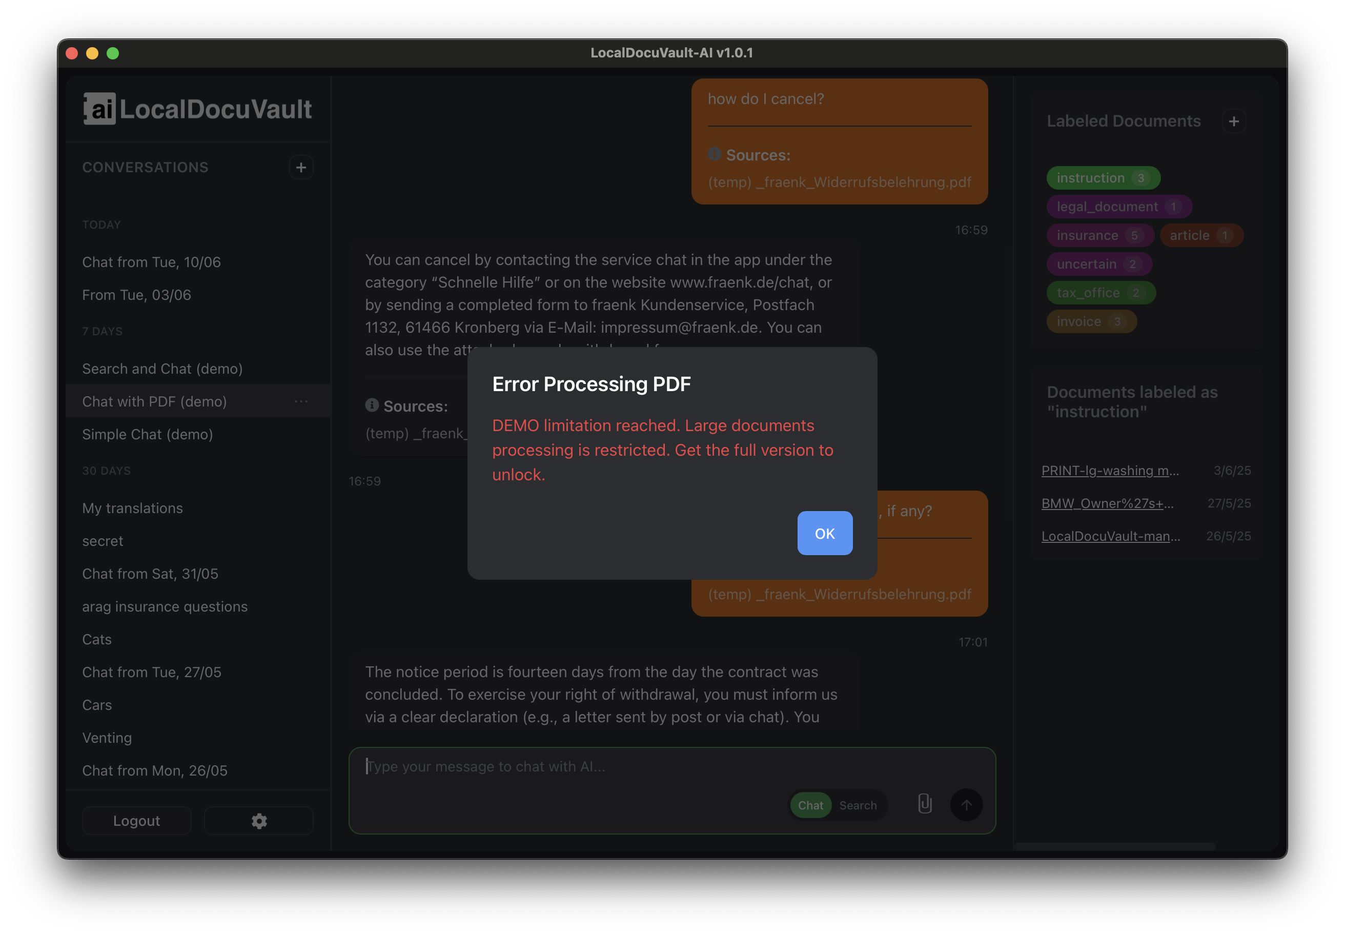Filter documents by the legal_document label
Image resolution: width=1345 pixels, height=935 pixels.
pyautogui.click(x=1119, y=207)
